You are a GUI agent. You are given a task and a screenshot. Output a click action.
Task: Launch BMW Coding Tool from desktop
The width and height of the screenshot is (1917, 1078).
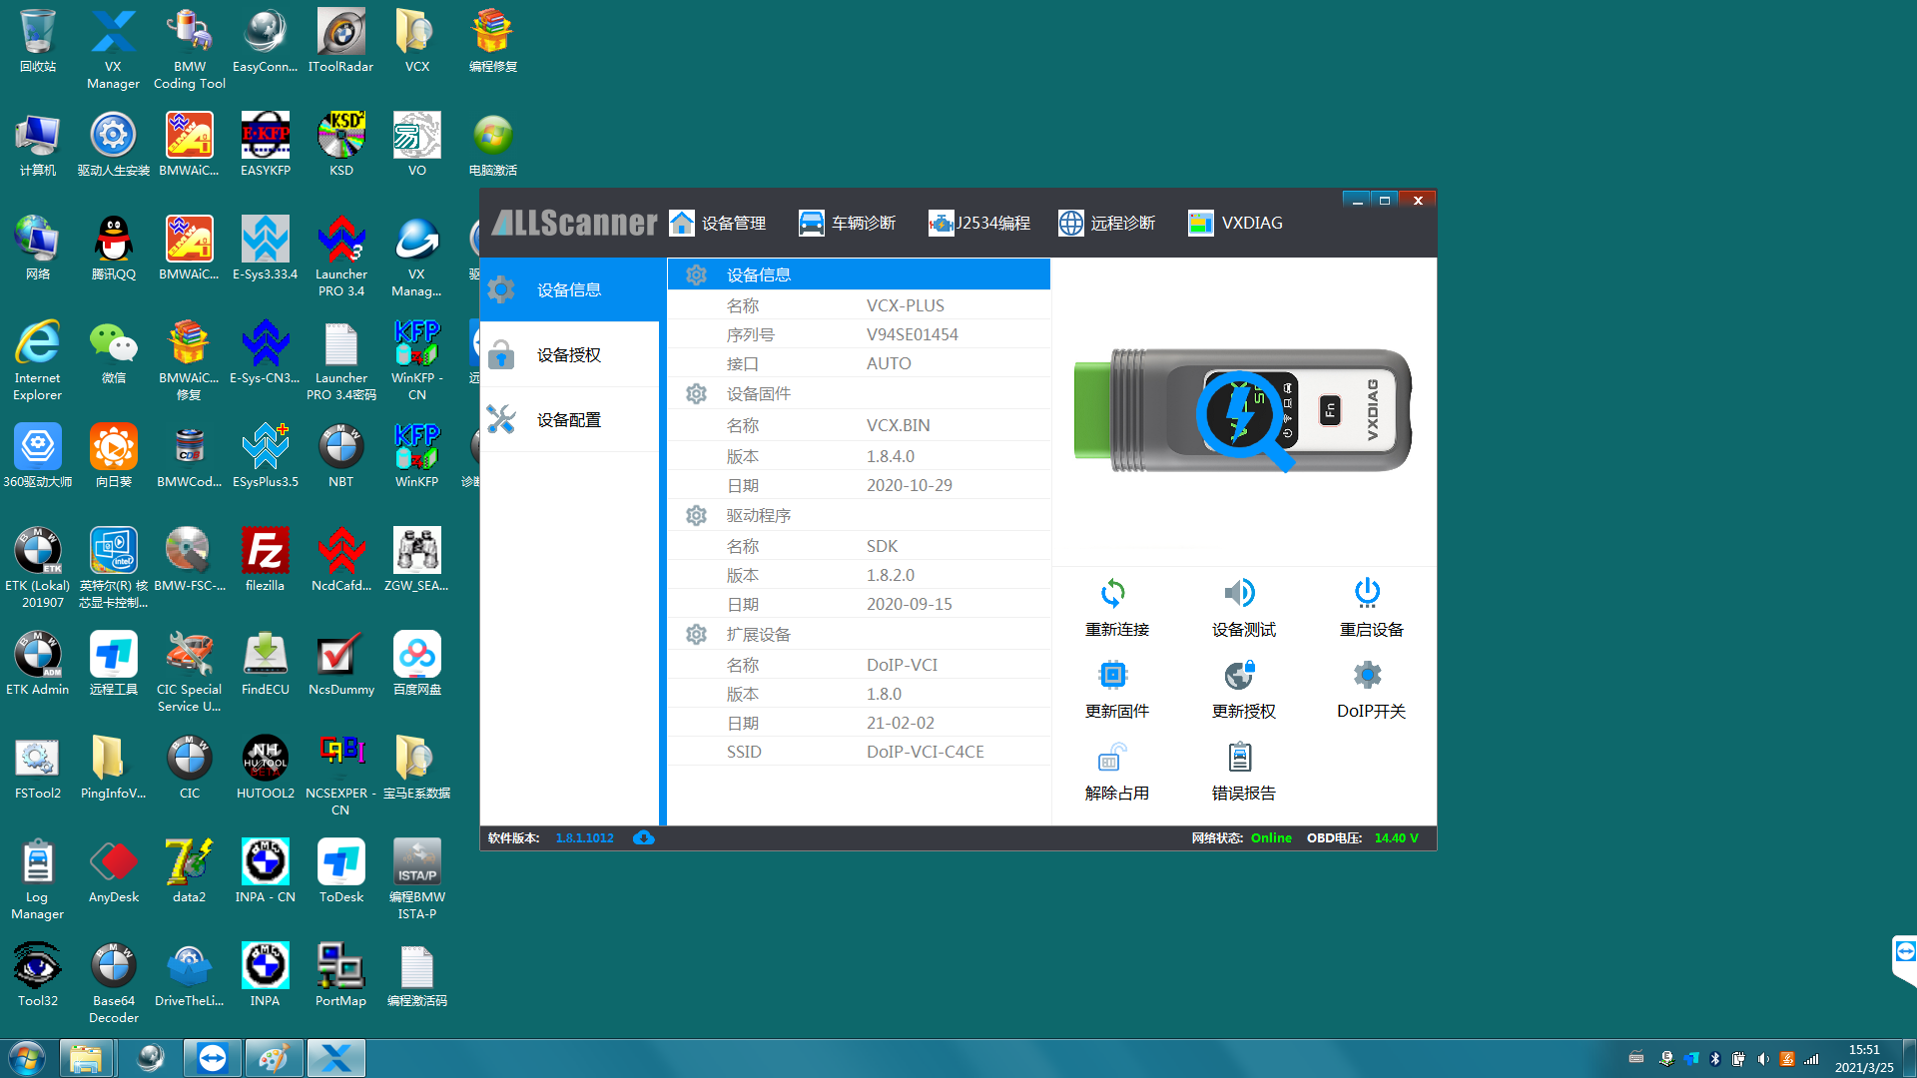click(x=190, y=50)
